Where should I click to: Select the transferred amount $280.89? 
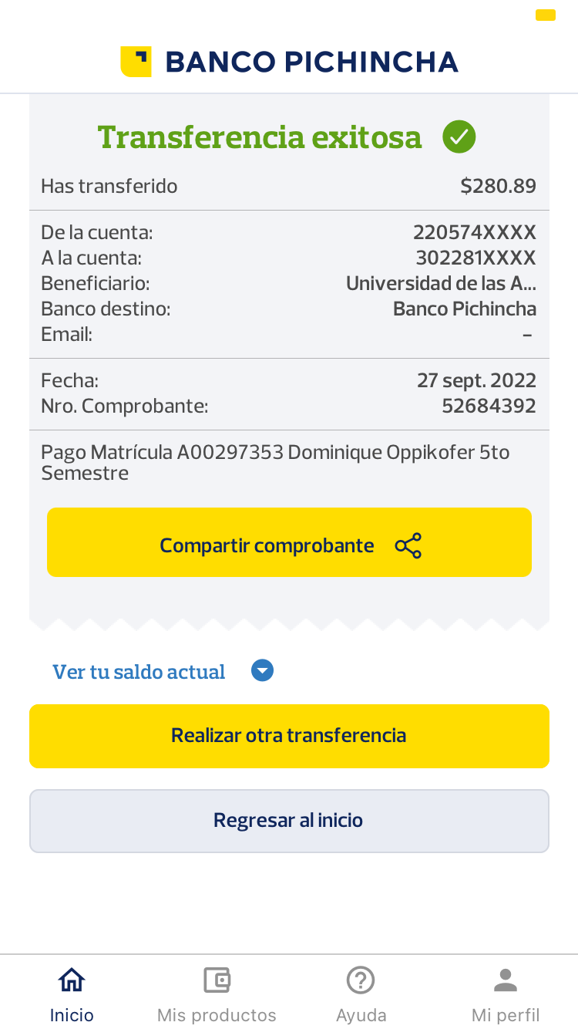click(498, 186)
